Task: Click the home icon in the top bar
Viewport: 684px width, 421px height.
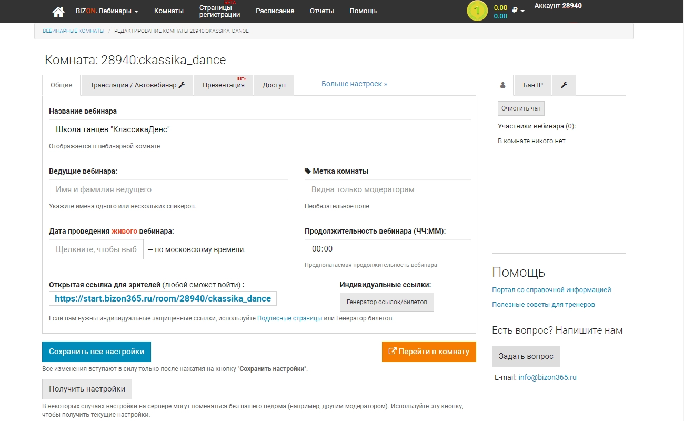Action: [x=58, y=11]
